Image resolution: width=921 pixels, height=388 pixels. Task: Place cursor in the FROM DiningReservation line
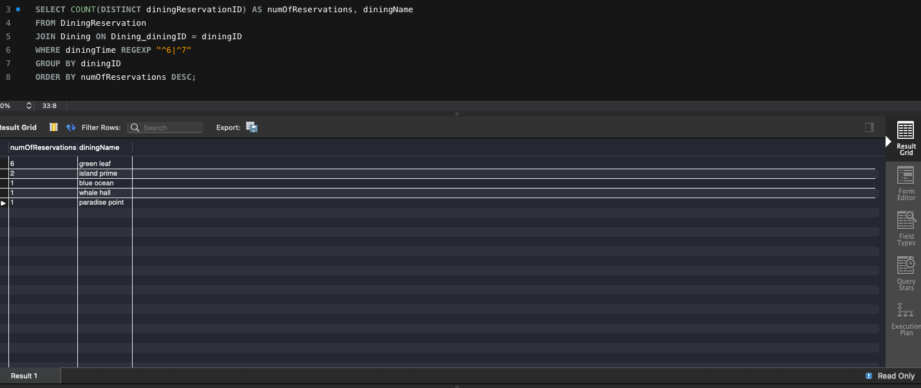point(91,23)
